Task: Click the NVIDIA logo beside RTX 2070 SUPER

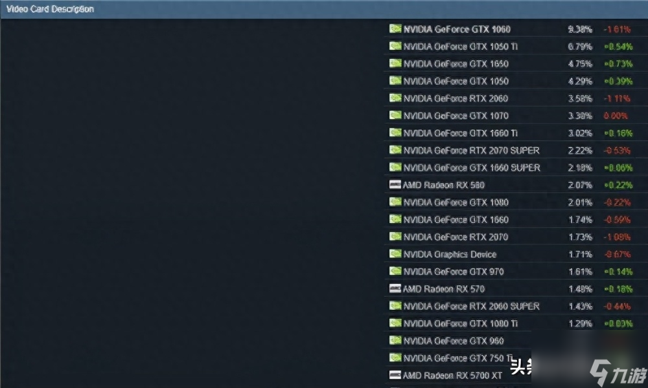Action: 395,149
